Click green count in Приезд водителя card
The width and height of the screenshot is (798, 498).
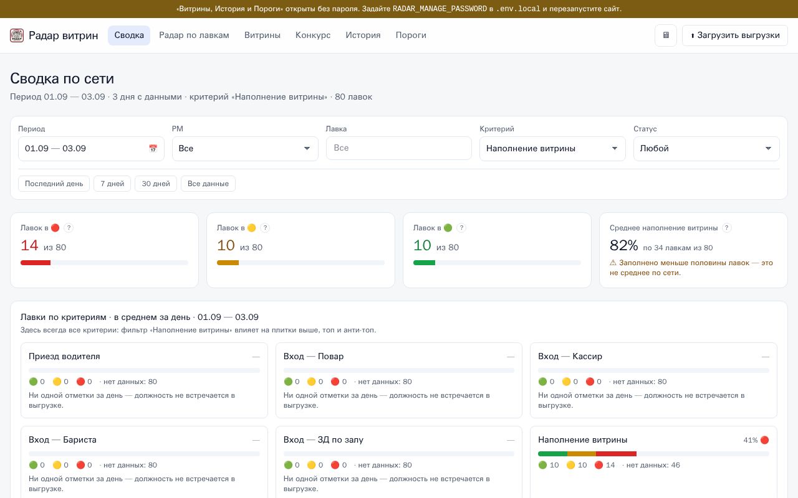pos(37,382)
